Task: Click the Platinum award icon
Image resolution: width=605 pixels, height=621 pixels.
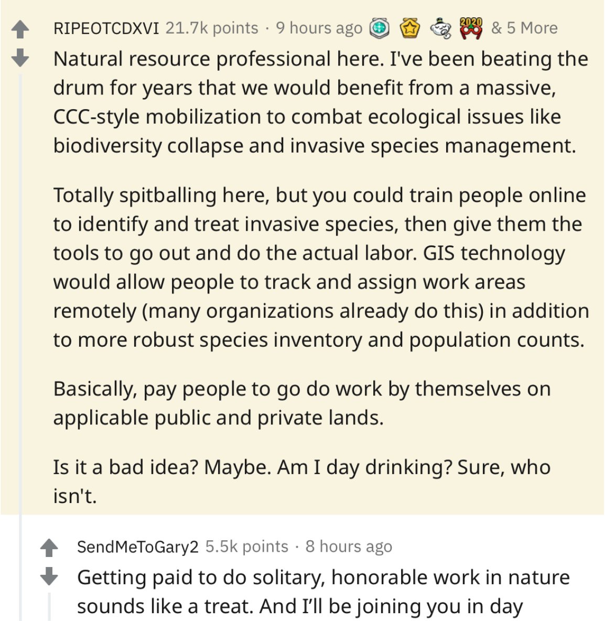Action: [380, 28]
